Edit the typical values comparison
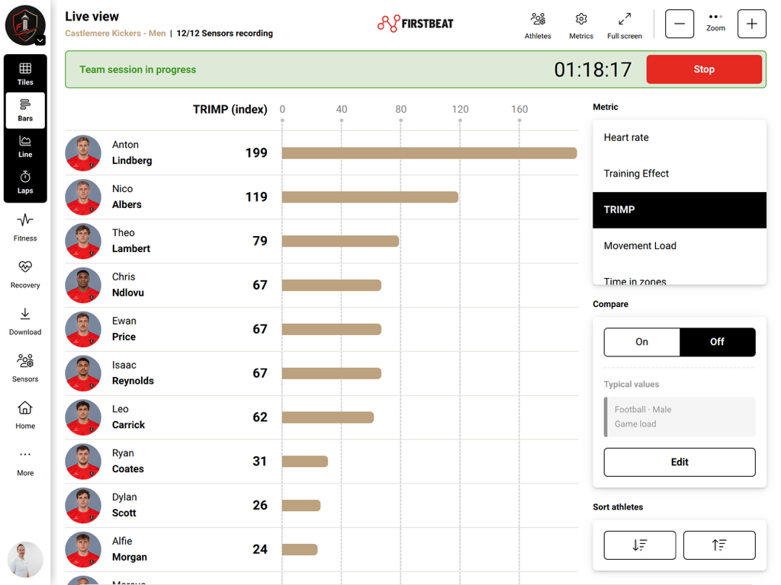Image resolution: width=781 pixels, height=585 pixels. pos(680,462)
